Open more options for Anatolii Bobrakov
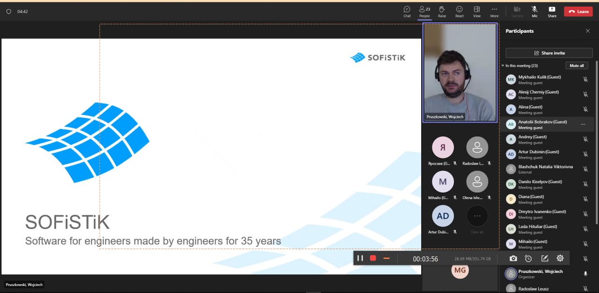The image size is (599, 293). pyautogui.click(x=583, y=124)
